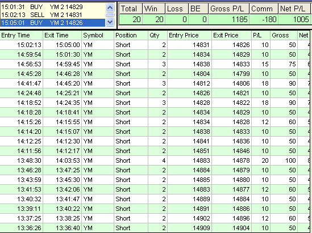312x233 pixels.
Task: Click entry price 14812 cell
Action: (x=190, y=83)
